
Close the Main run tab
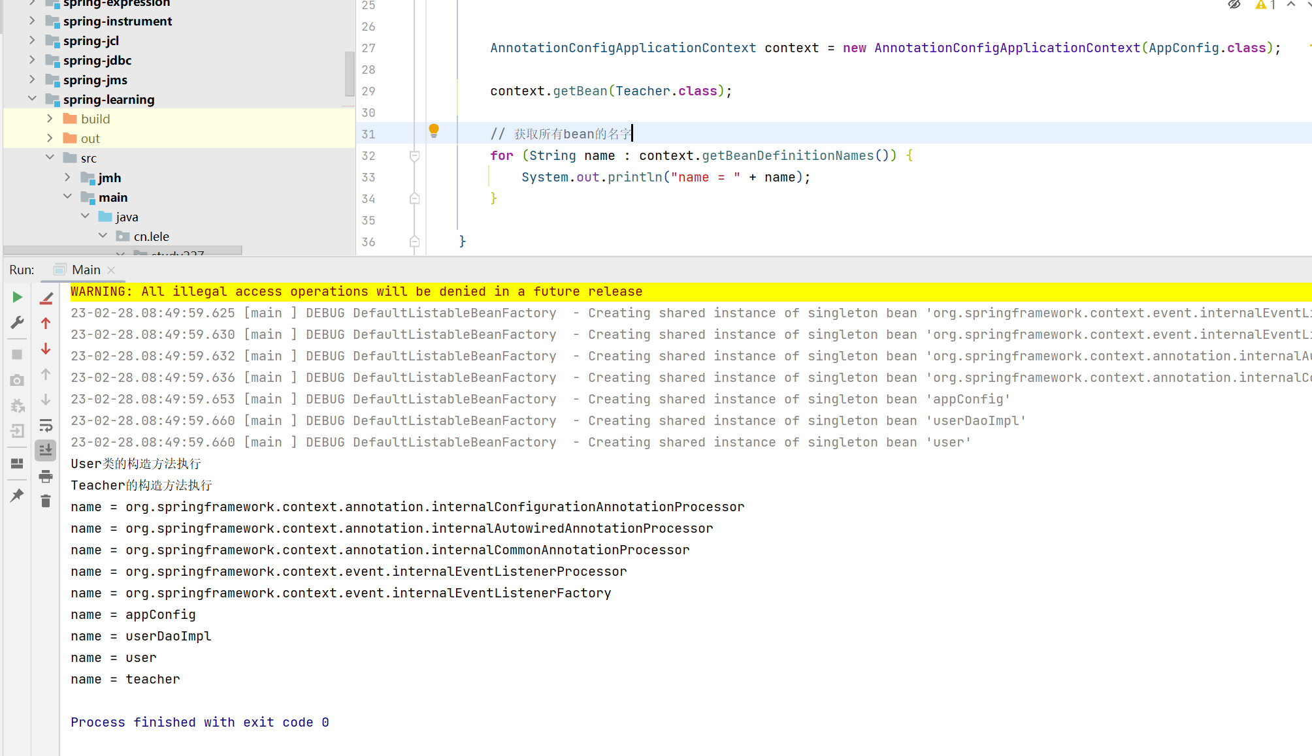click(x=111, y=270)
